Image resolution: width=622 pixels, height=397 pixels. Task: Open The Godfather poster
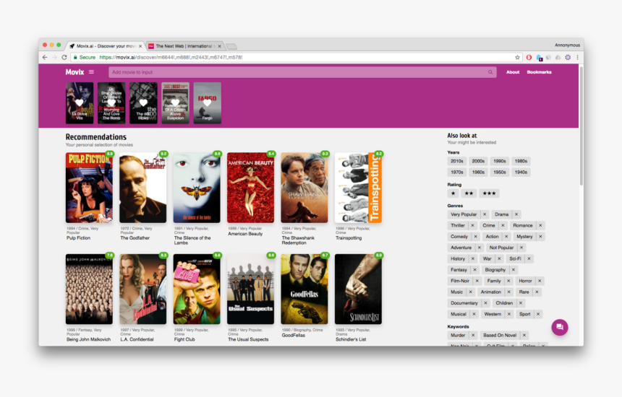[x=142, y=188]
